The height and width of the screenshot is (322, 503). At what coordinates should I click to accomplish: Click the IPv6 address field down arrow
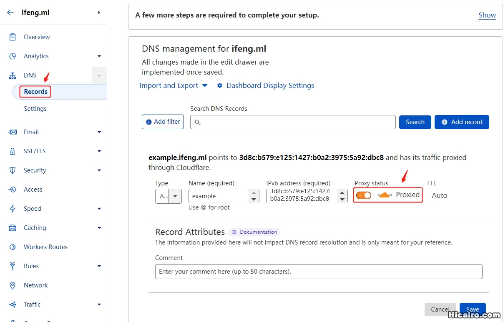[342, 200]
